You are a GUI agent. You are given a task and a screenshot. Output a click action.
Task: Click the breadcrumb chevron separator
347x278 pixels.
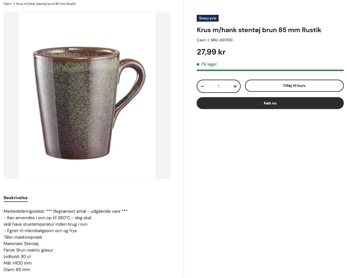click(x=14, y=4)
